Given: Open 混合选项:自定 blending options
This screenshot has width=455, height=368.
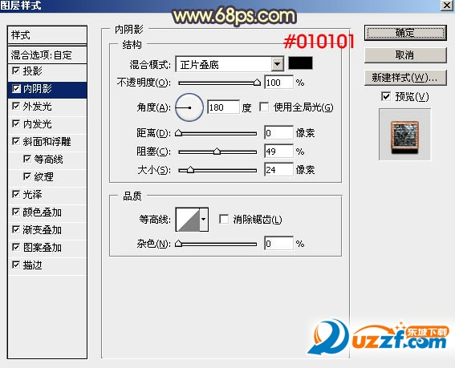Looking at the screenshot, I should pyautogui.click(x=47, y=55).
